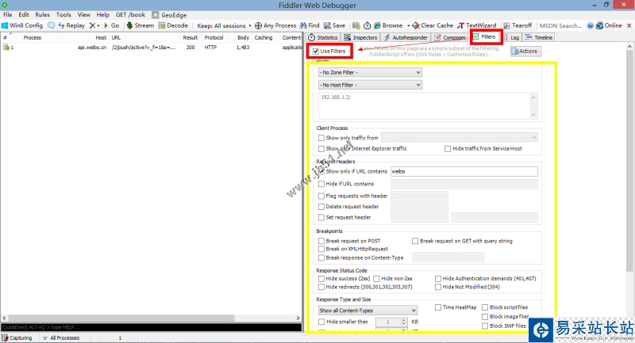
Task: Open the Remove X dropdown arrow
Action: (x=98, y=25)
